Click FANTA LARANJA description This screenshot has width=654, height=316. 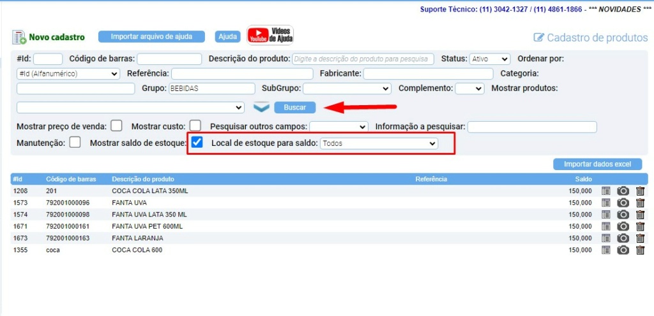point(138,238)
